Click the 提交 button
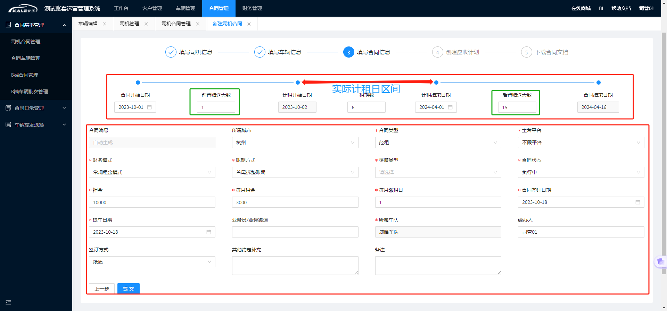Viewport: 667px width, 311px height. (128, 288)
